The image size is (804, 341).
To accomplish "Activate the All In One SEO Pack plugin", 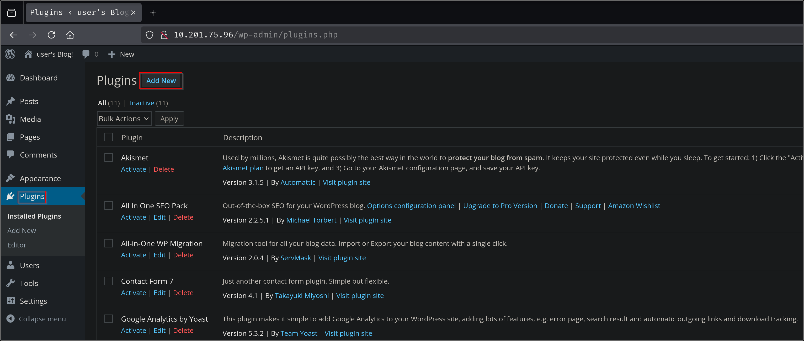I will [x=133, y=217].
